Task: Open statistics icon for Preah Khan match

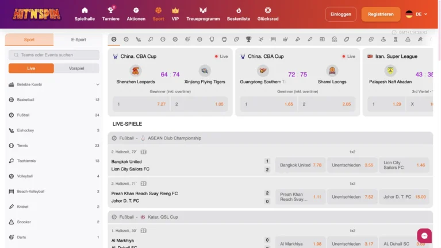Action: (x=143, y=184)
